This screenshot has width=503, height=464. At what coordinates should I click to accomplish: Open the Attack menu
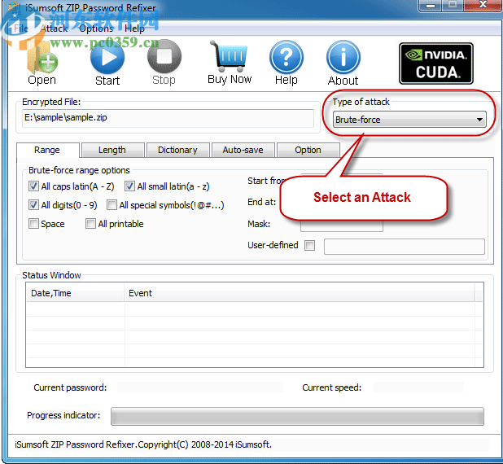point(55,28)
